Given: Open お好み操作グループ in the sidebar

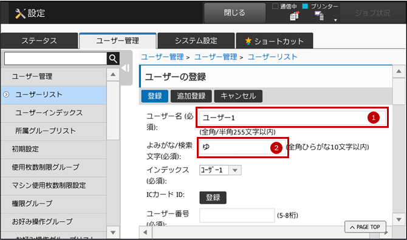Looking at the screenshot, I should tap(53, 222).
